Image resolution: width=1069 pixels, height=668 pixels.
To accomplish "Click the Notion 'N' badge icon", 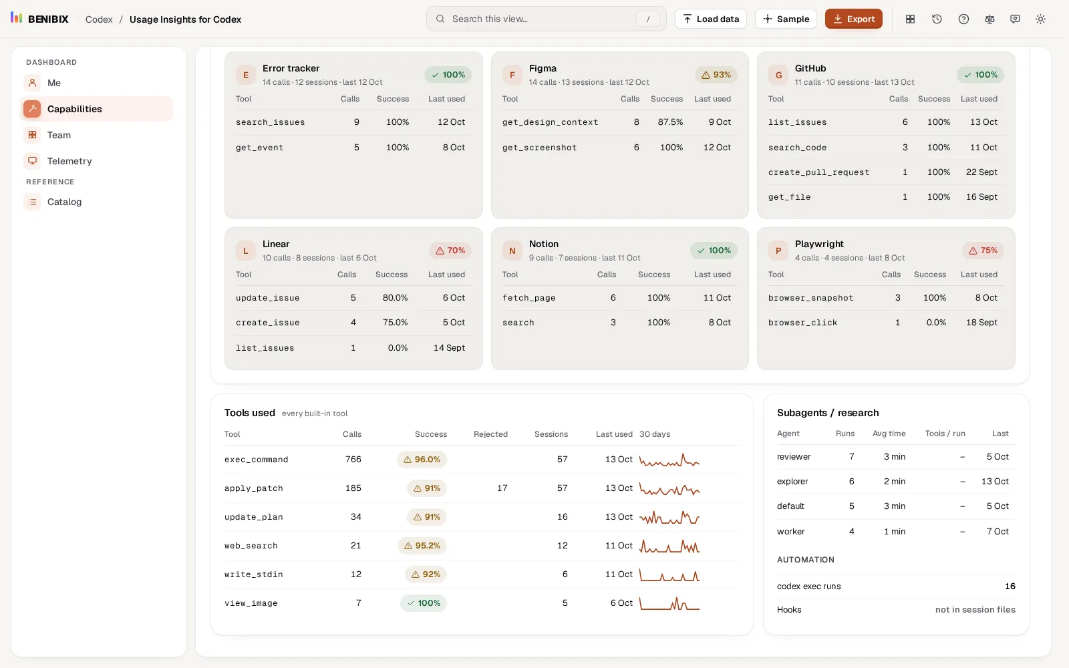I will coord(512,251).
